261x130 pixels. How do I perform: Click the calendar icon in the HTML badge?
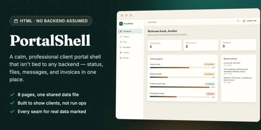[x=16, y=21]
